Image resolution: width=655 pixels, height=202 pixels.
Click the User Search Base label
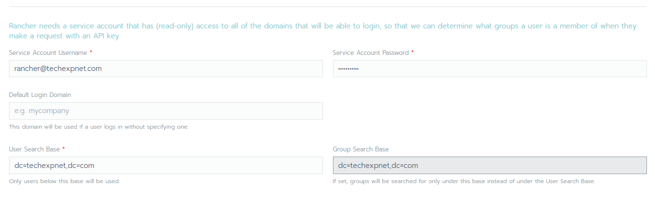[x=34, y=149]
